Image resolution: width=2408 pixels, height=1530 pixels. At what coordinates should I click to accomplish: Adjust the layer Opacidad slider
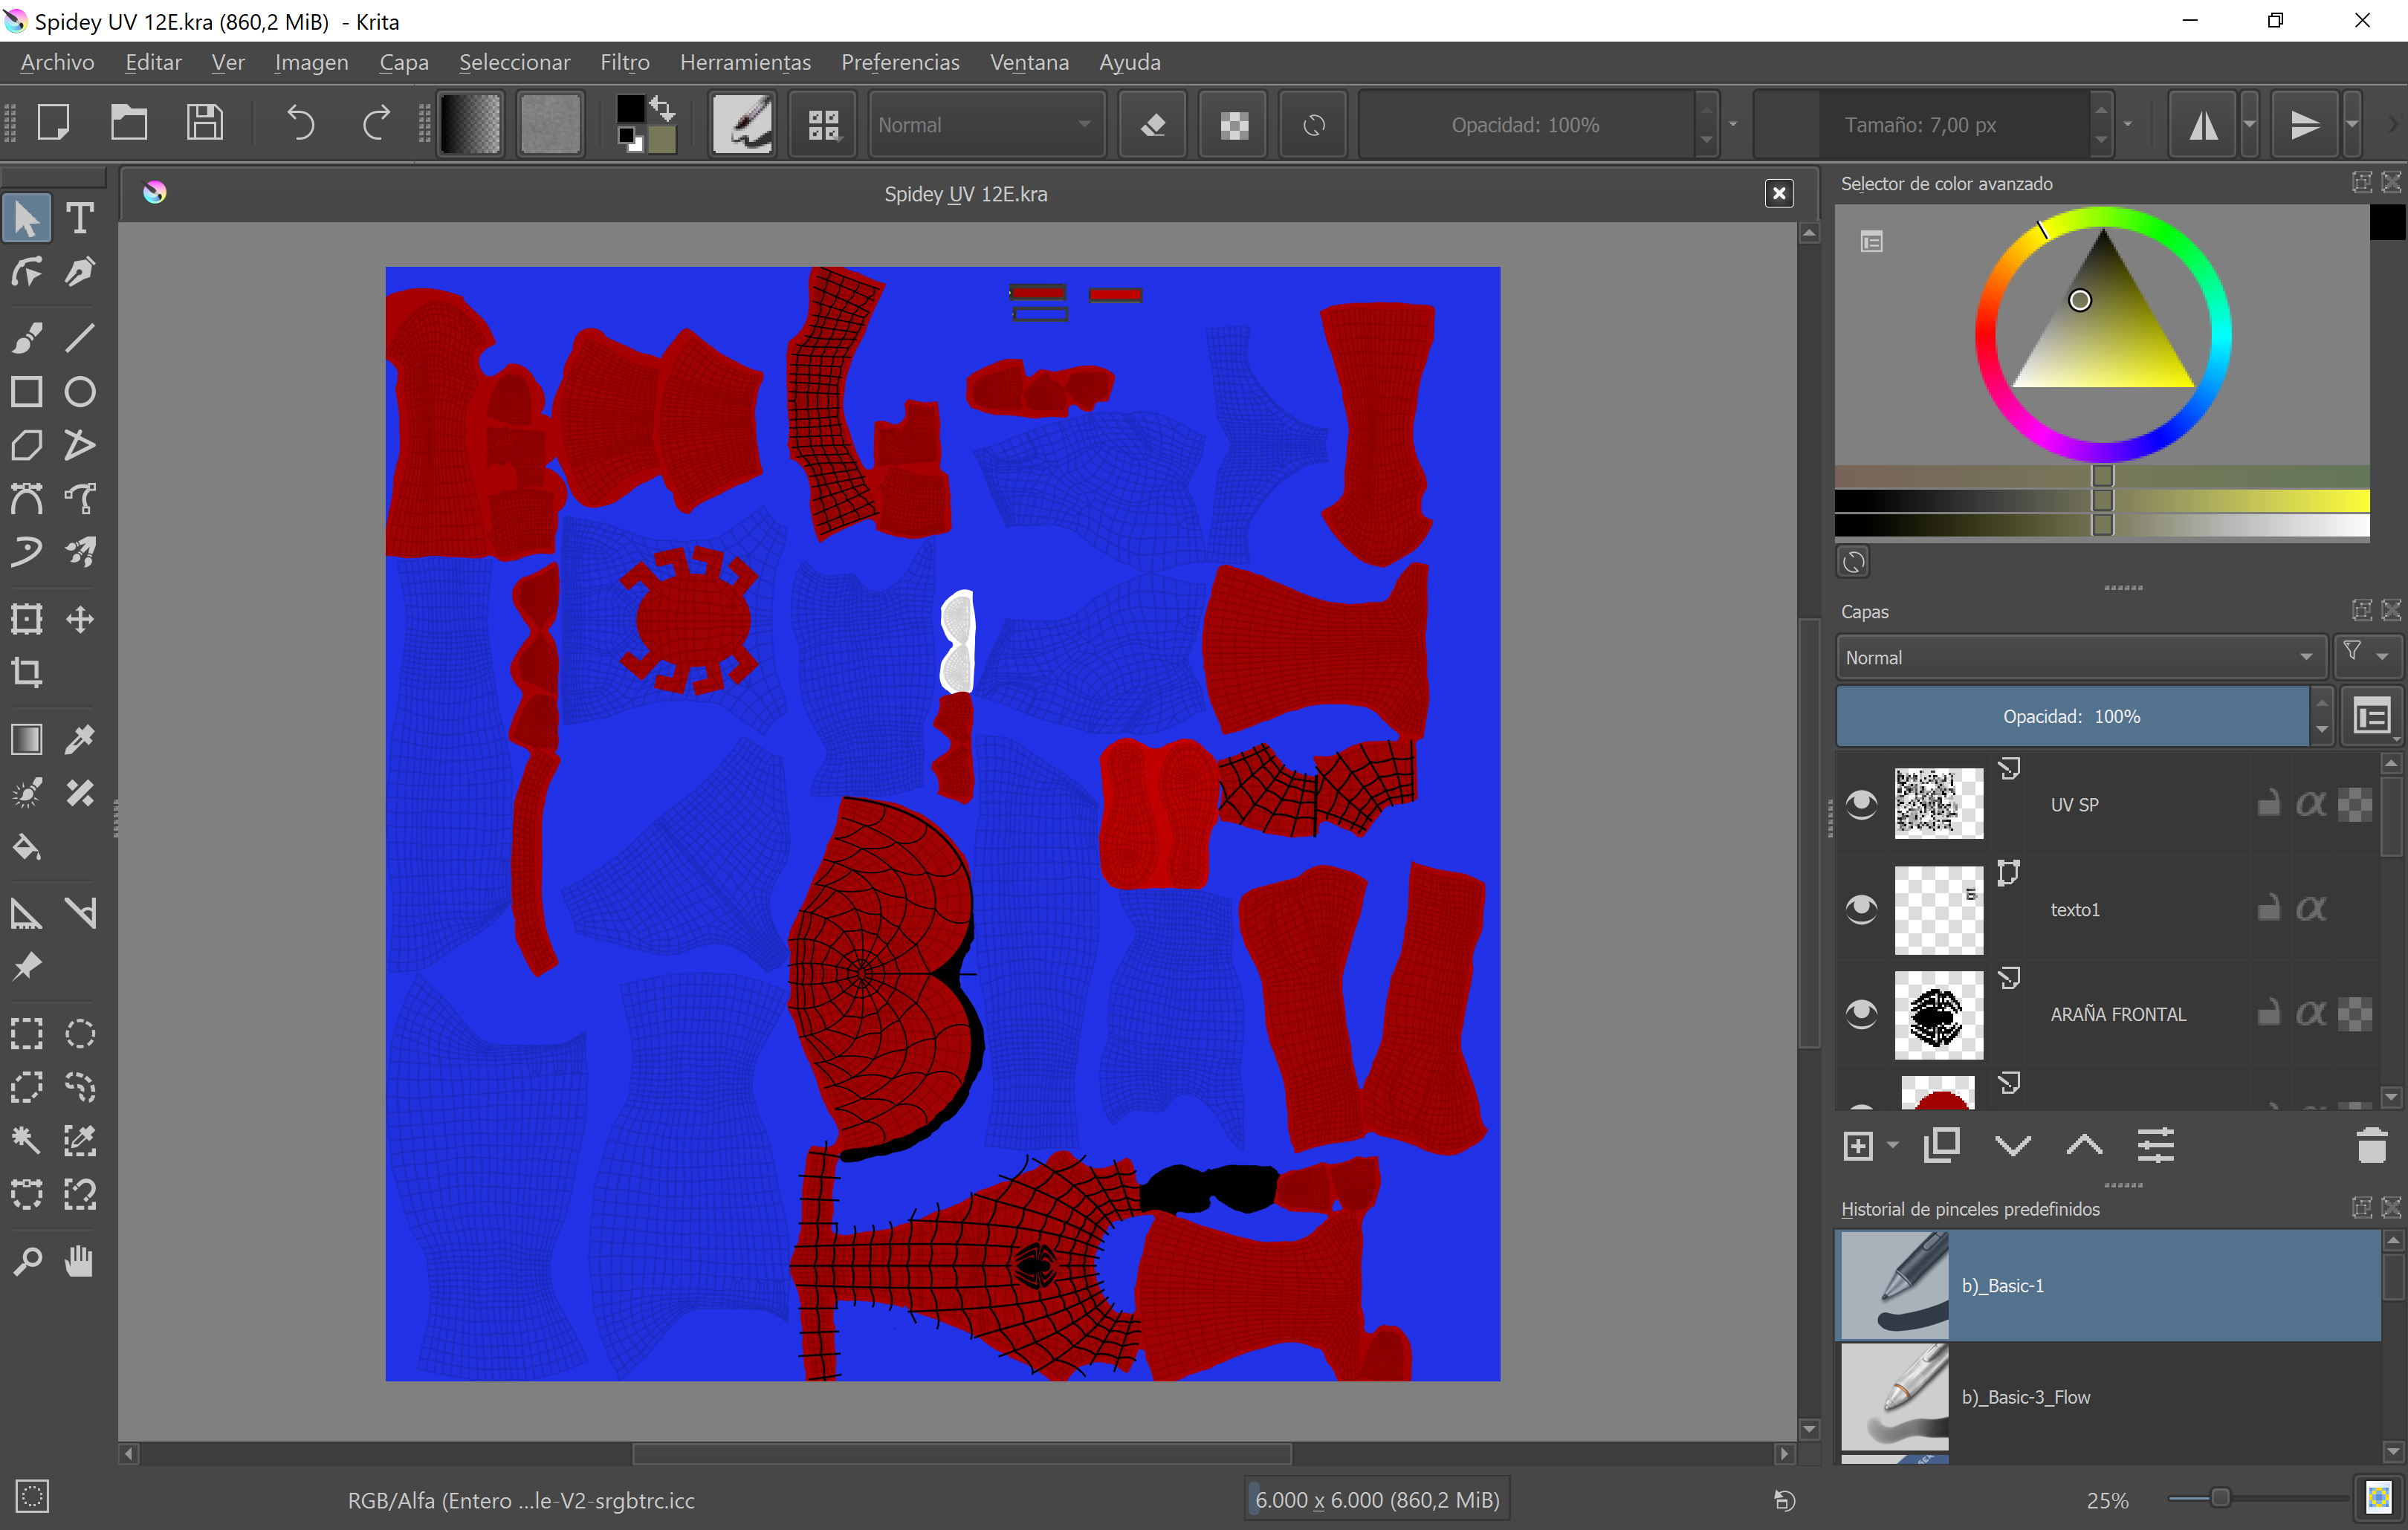(x=2071, y=717)
